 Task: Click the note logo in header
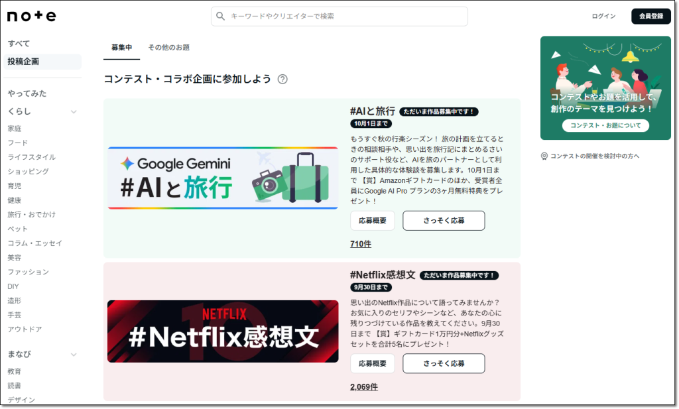tap(31, 16)
